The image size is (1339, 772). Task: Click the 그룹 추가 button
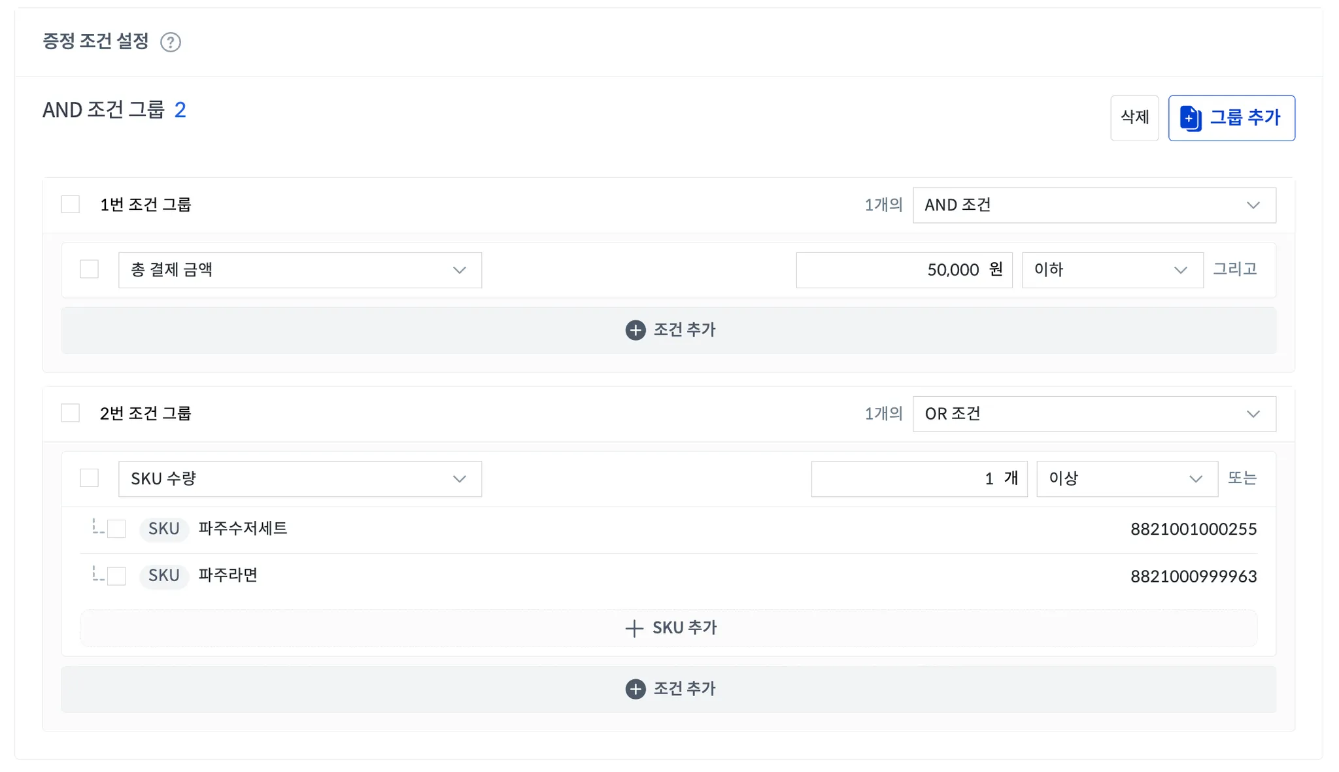coord(1231,118)
